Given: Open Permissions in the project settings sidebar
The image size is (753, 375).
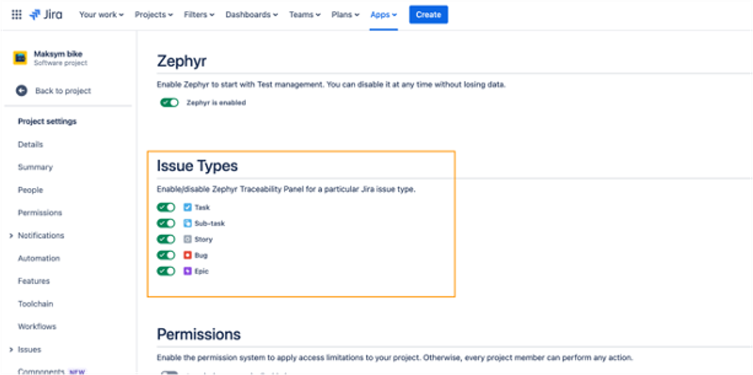Looking at the screenshot, I should 40,213.
